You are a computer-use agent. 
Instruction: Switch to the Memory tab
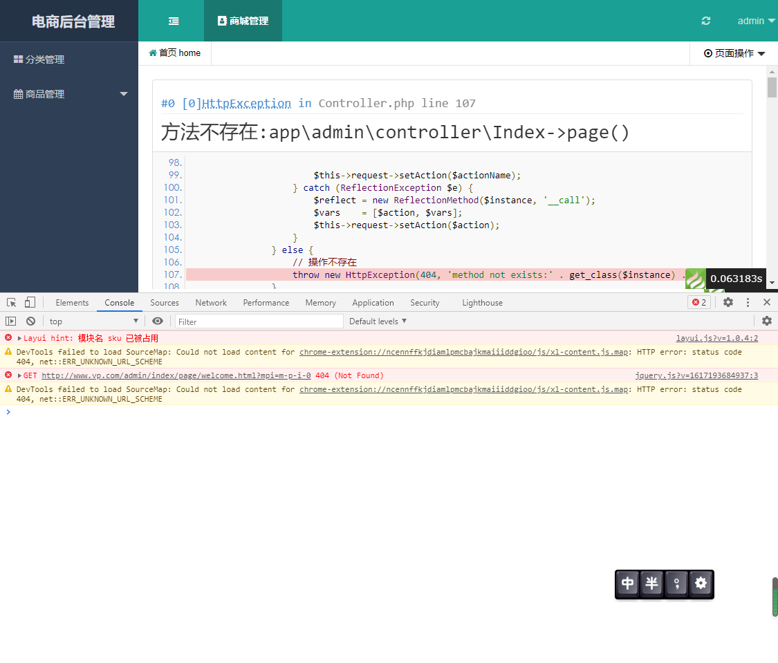pyautogui.click(x=320, y=303)
